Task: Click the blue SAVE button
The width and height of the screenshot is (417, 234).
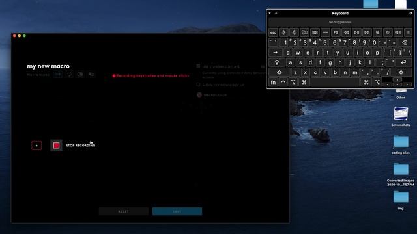Action: tap(177, 211)
